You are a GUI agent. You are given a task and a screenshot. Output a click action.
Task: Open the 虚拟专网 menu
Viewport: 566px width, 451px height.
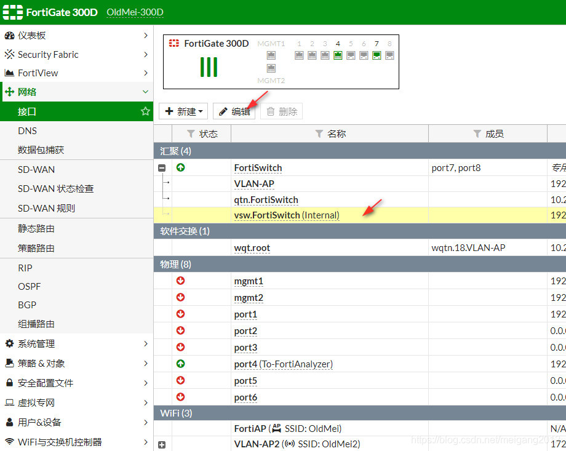[x=76, y=402]
